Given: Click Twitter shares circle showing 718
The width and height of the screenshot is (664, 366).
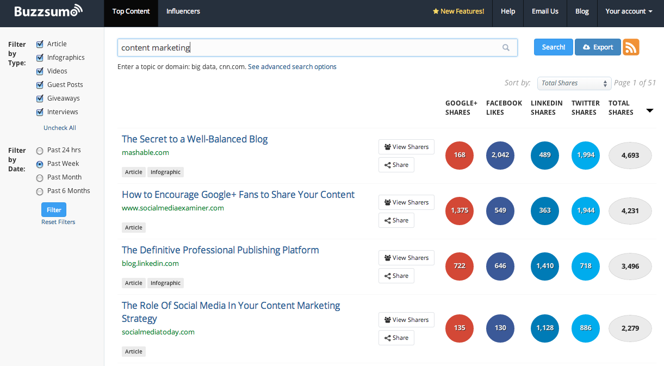Looking at the screenshot, I should point(586,266).
